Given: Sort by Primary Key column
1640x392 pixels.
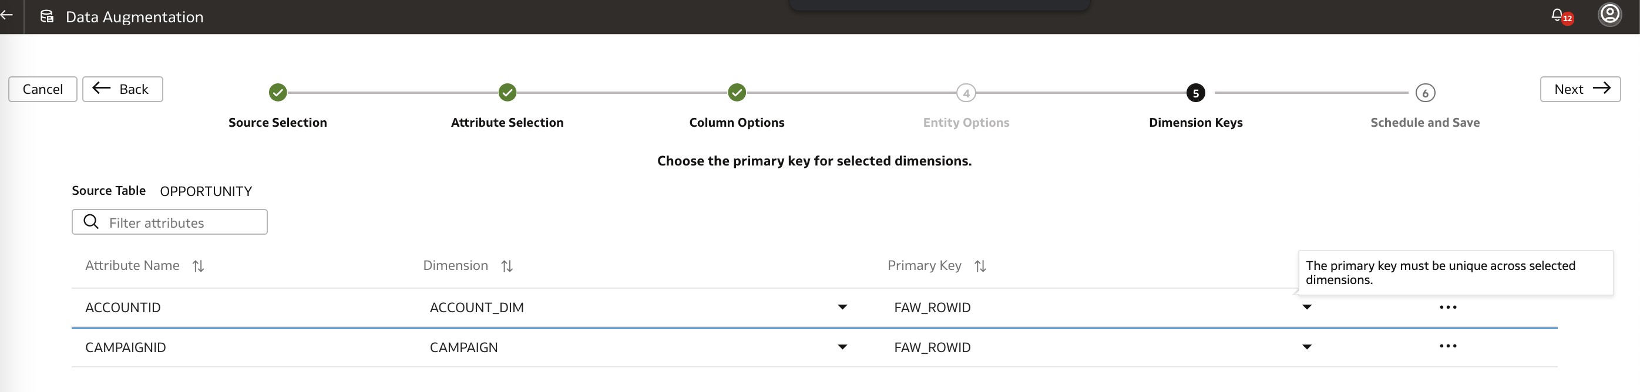Looking at the screenshot, I should (x=980, y=266).
